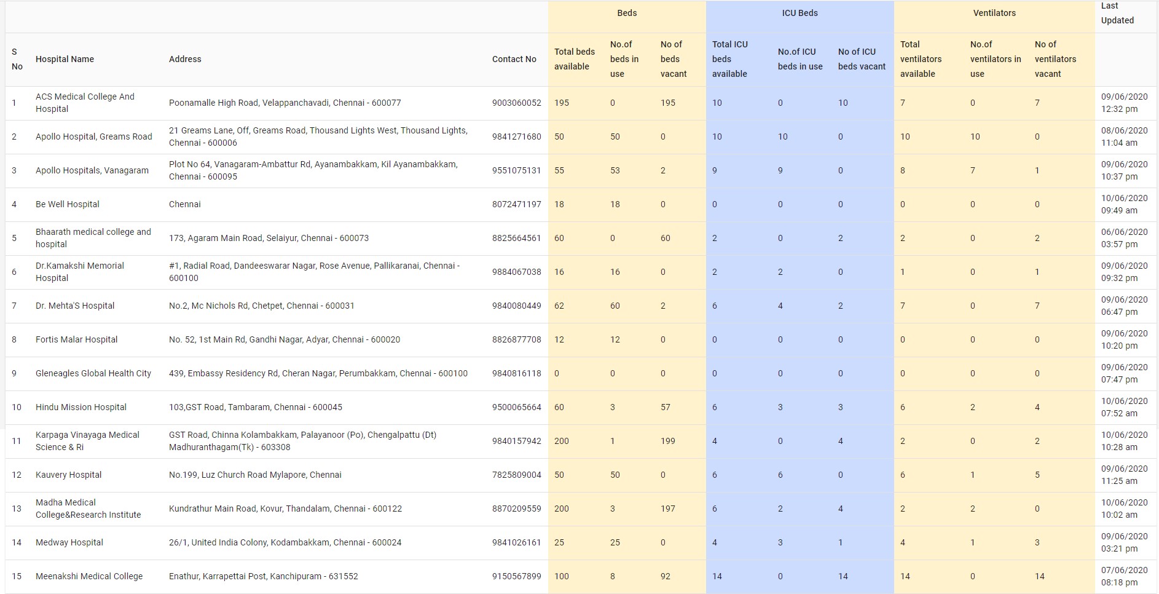The height and width of the screenshot is (594, 1159).
Task: Click the No.of beds in use header
Action: 624,59
